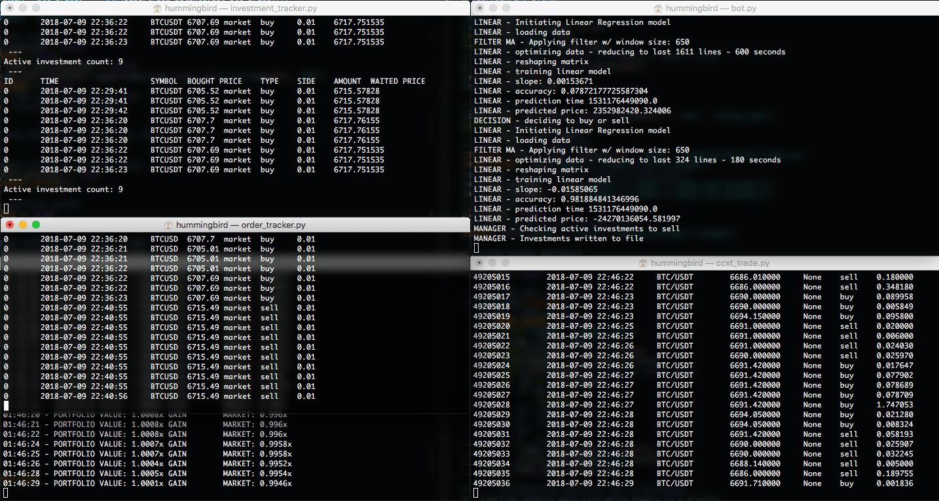Click the 01:46:25 PORTFOLIO VALUE line
This screenshot has height=501, width=939.
[148, 454]
